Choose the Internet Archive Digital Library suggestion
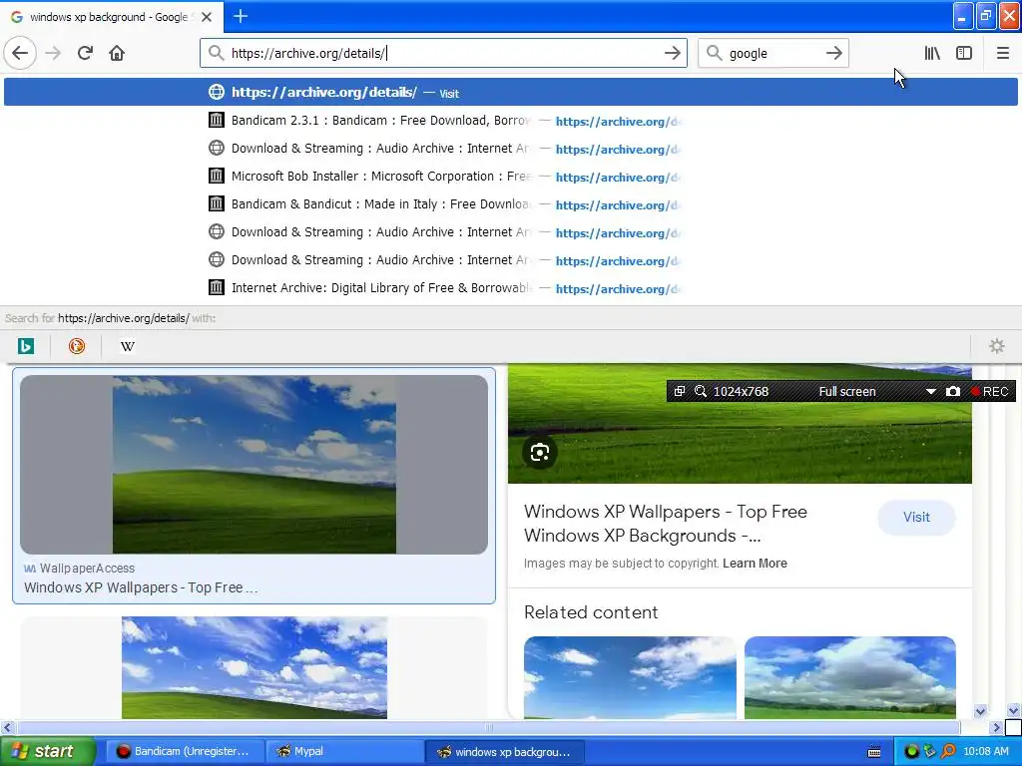1022x766 pixels. [510, 288]
